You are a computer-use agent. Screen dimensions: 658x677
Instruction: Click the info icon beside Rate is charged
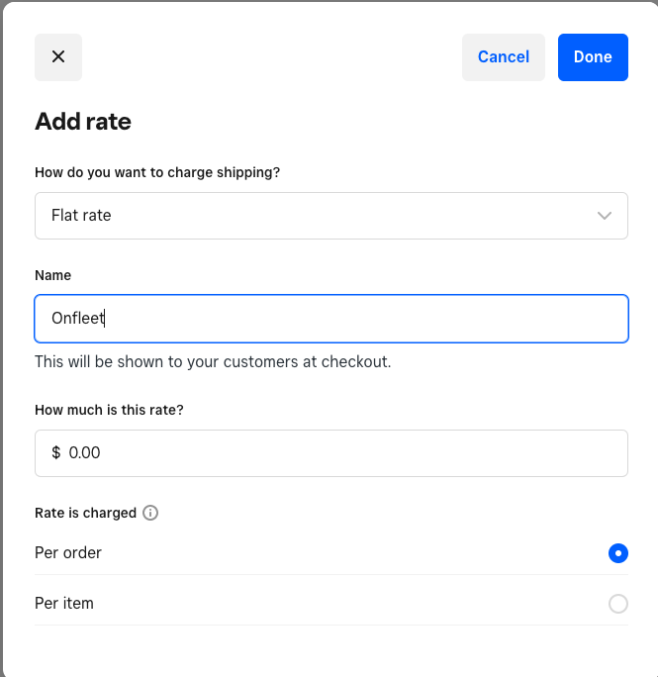click(150, 513)
